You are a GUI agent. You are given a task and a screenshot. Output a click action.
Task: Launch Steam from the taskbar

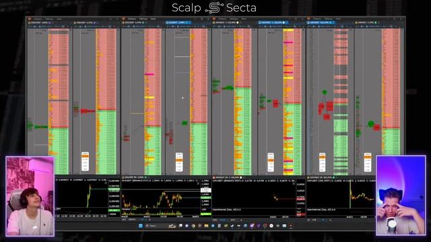(x=232, y=226)
